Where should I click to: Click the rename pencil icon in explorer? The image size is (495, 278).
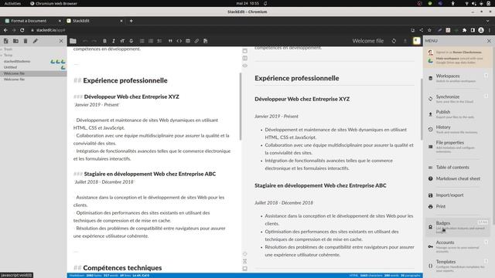point(36,41)
